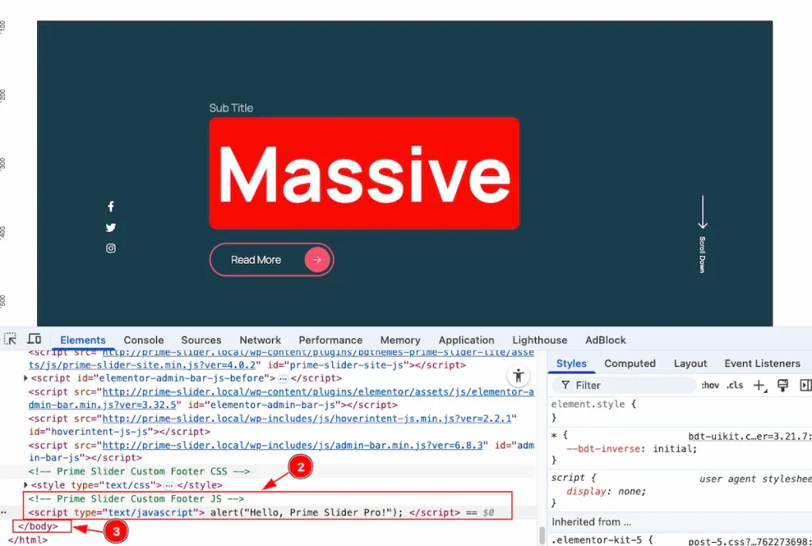This screenshot has width=812, height=546.
Task: Toggle element classes with the .cls button
Action: (735, 385)
